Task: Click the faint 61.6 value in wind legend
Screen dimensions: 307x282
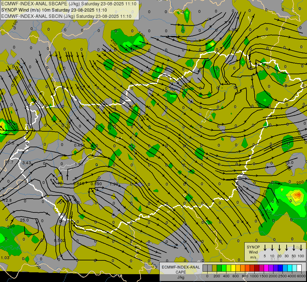Action: pyautogui.click(x=275, y=259)
